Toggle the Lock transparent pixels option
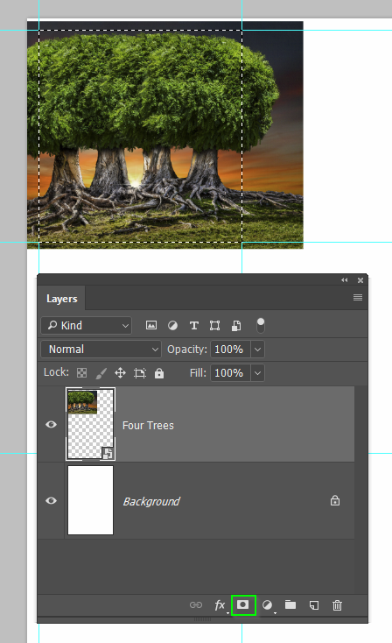This screenshot has height=643, width=392. click(82, 373)
